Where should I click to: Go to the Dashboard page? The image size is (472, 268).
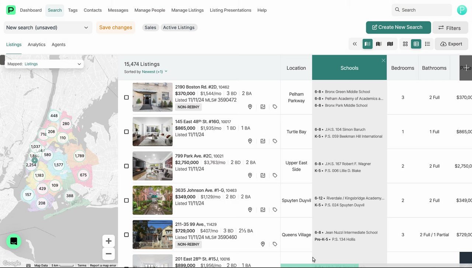click(x=31, y=10)
